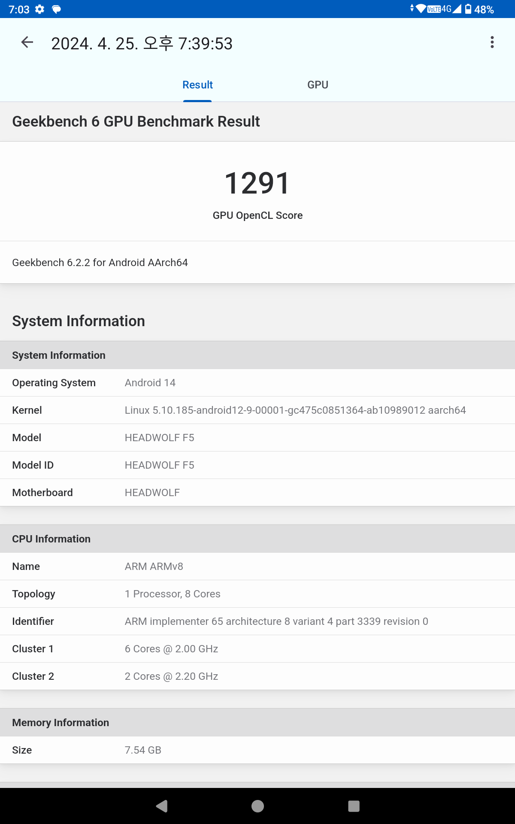
Task: Open the three-dot overflow menu
Action: pos(492,42)
